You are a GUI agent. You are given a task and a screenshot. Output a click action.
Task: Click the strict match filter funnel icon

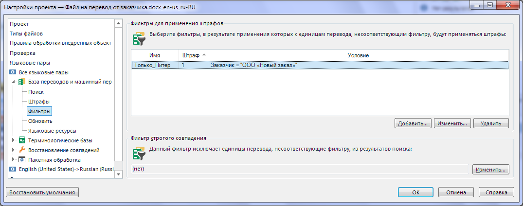pyautogui.click(x=139, y=152)
